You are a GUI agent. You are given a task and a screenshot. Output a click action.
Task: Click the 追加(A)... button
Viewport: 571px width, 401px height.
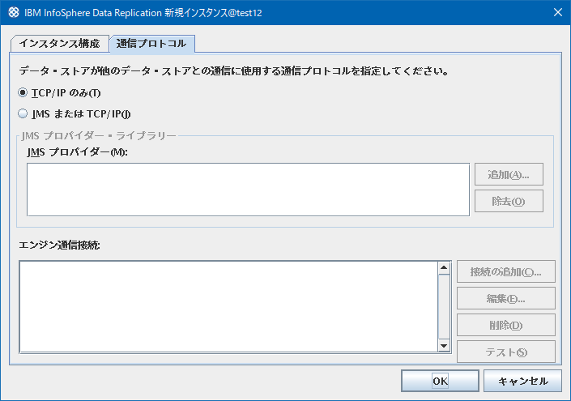(509, 174)
